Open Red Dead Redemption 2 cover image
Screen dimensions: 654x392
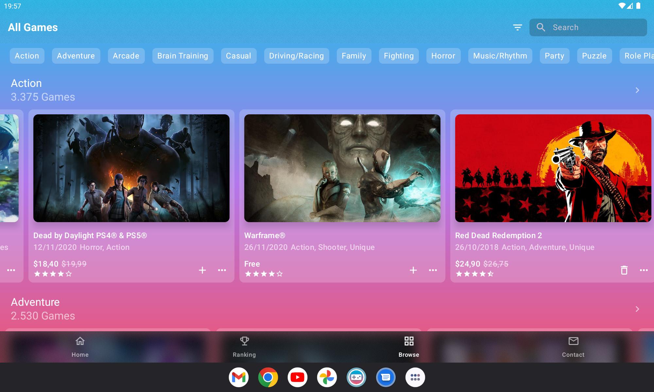click(553, 168)
